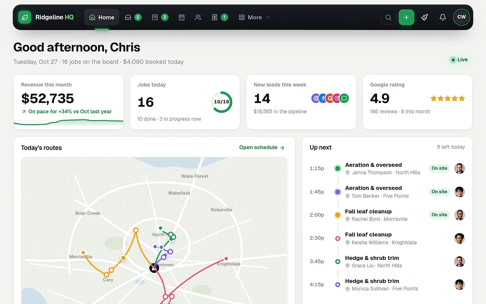Select the Home tab
486x304 pixels.
click(102, 17)
